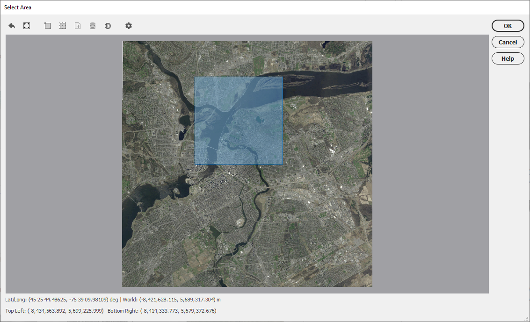Click the zoom-to-full-extent icon
The image size is (530, 322).
27,26
